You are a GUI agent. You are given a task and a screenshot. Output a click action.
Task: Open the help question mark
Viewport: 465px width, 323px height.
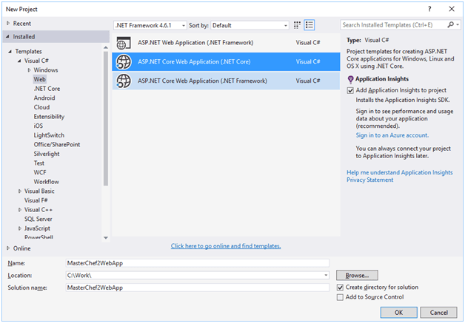coord(429,9)
